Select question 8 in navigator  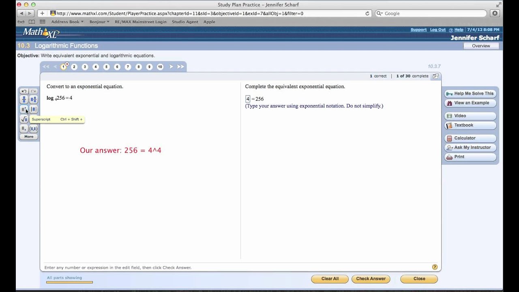[139, 67]
